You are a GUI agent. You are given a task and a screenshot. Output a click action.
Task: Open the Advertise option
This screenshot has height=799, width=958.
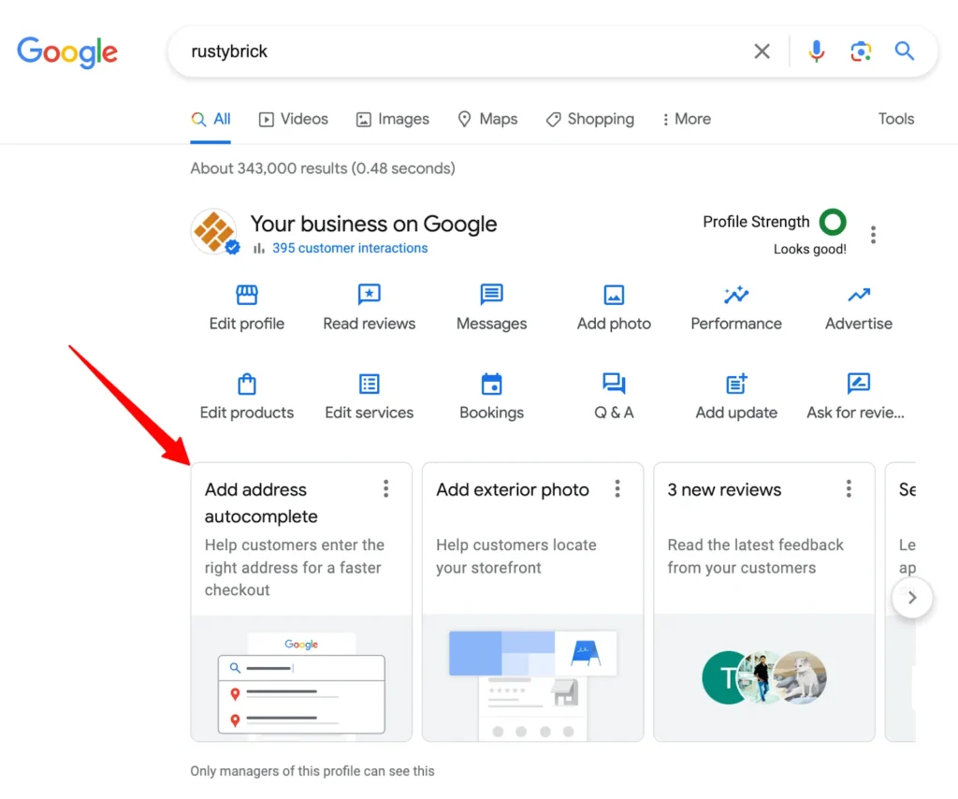pyautogui.click(x=858, y=295)
